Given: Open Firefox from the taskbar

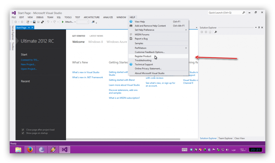Looking at the screenshot, I should click(x=30, y=150).
